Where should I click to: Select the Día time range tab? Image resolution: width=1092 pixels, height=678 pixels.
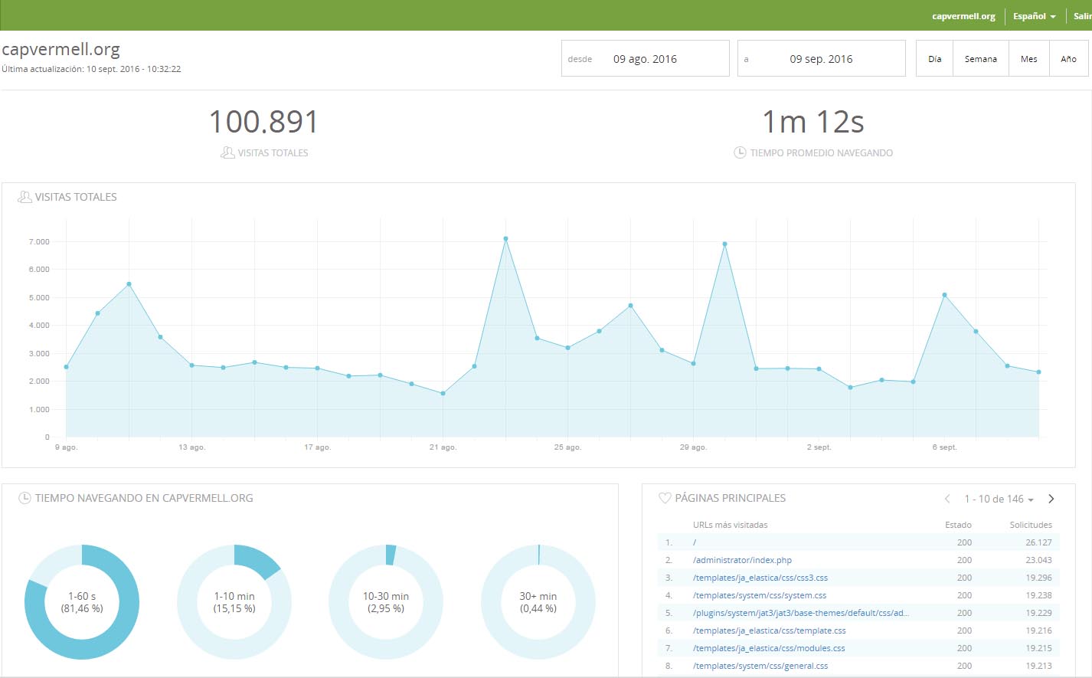935,59
